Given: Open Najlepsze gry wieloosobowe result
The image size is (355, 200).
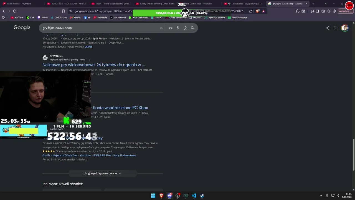Looking at the screenshot, I should tap(93, 65).
